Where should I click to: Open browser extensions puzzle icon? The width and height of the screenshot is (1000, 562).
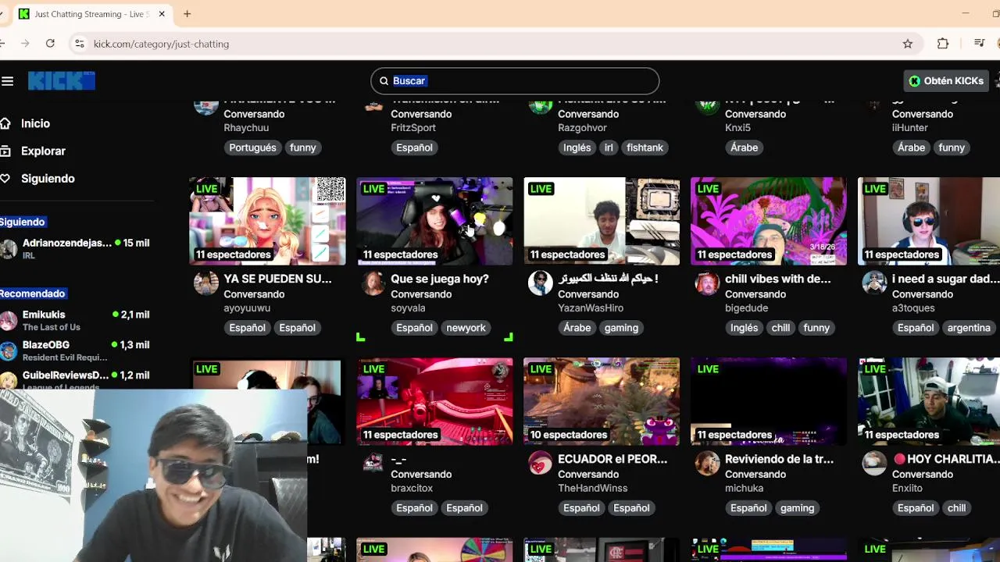(x=943, y=44)
